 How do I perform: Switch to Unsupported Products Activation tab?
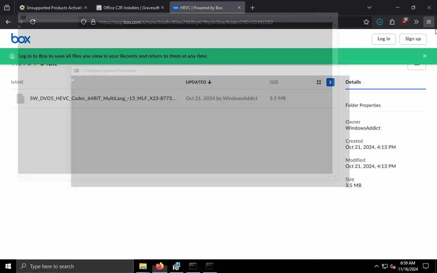[54, 8]
